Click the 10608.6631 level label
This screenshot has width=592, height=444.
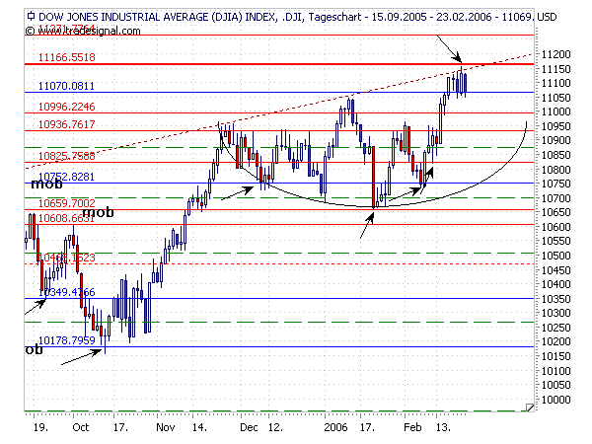pos(66,218)
